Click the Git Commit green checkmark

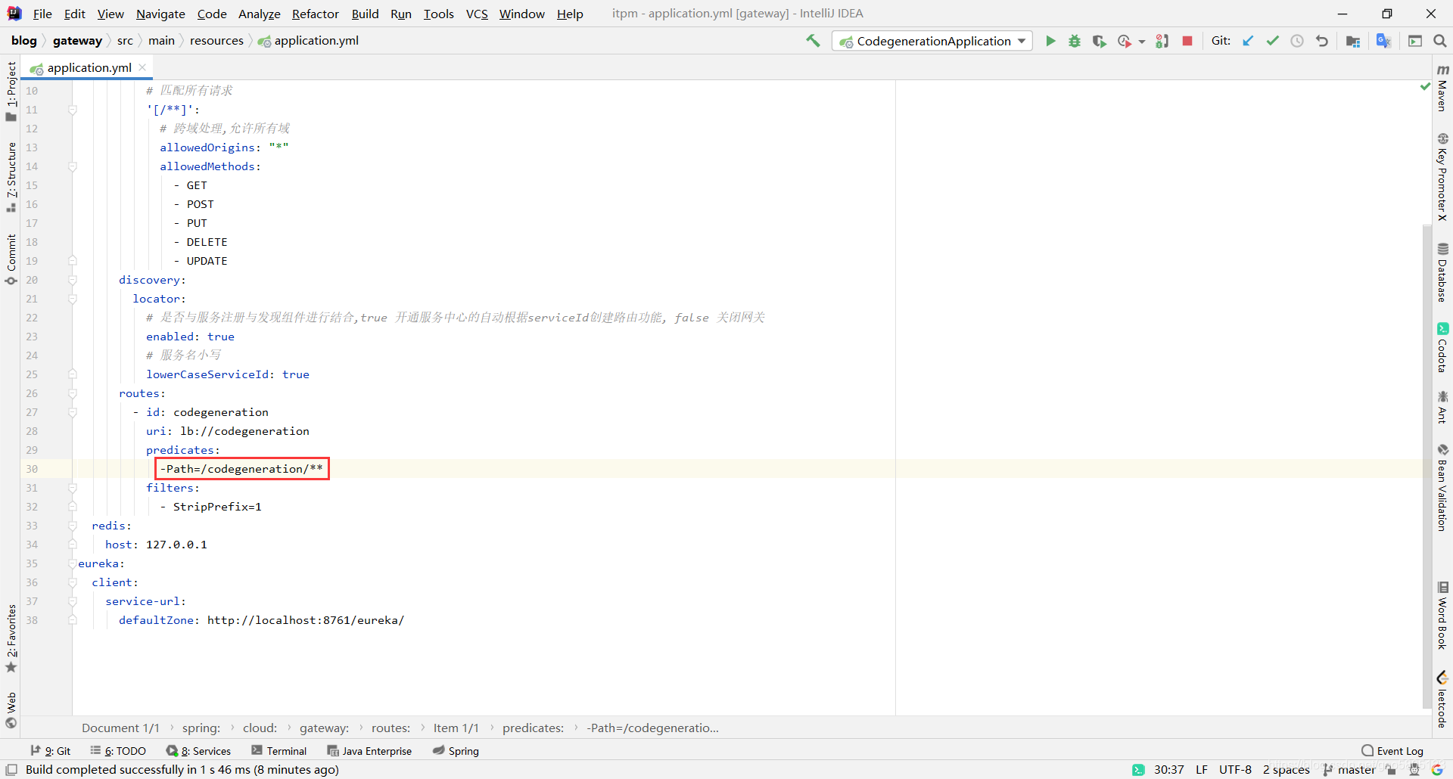click(1273, 41)
